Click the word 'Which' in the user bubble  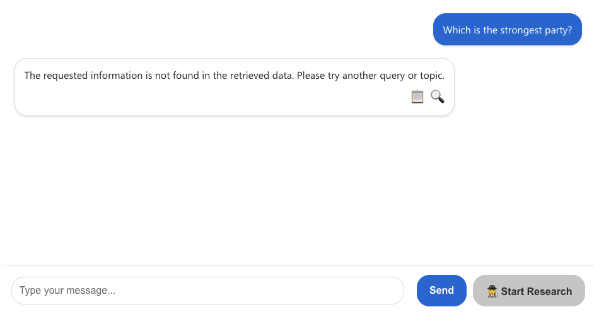click(456, 30)
